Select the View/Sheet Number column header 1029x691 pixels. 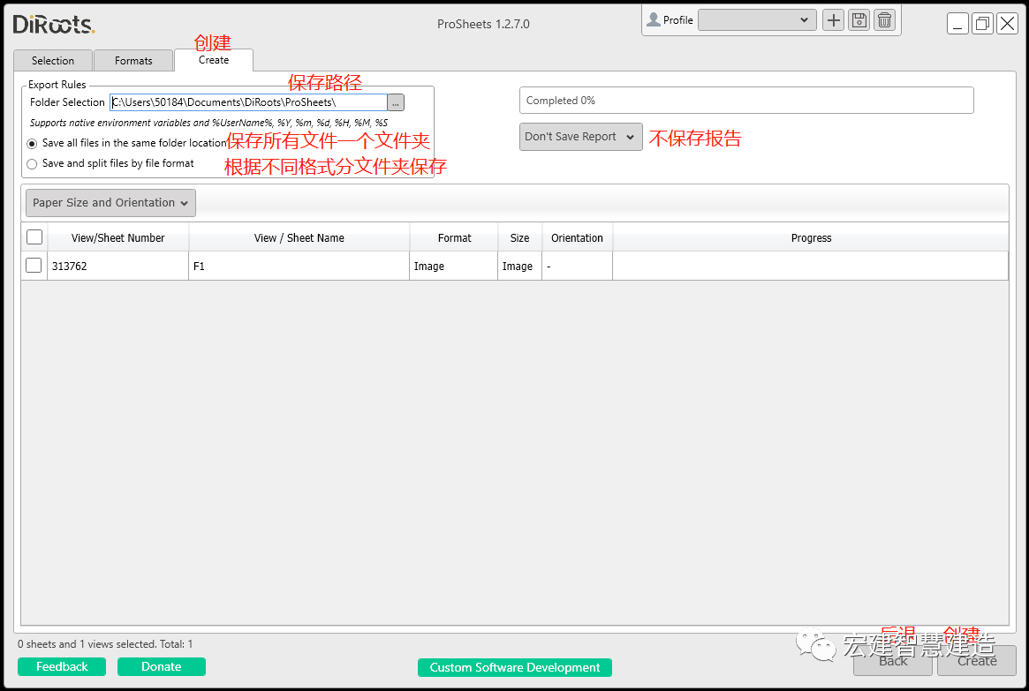click(118, 238)
